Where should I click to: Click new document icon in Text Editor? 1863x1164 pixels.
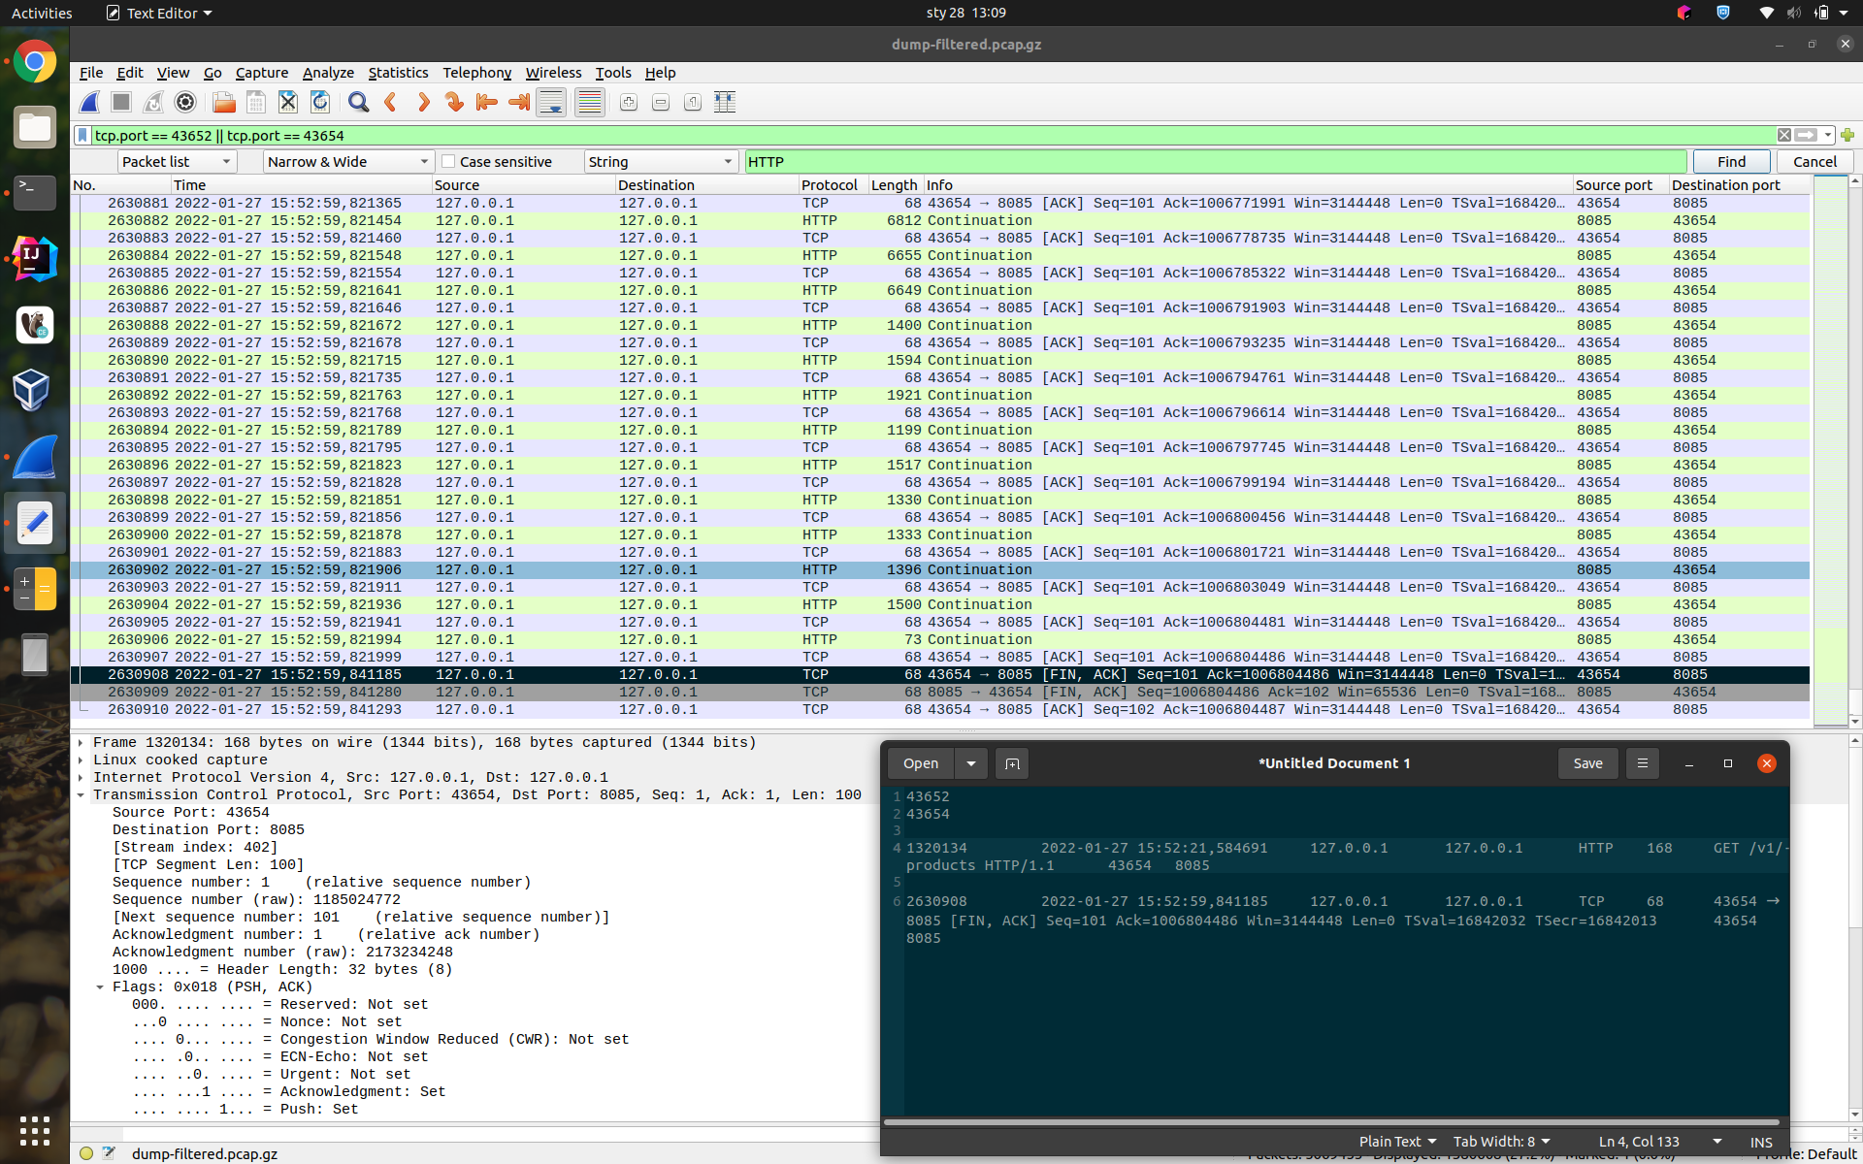[1012, 763]
